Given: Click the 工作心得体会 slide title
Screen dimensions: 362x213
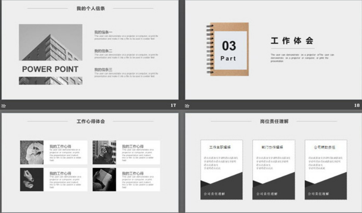Looking at the screenshot, I should click(x=90, y=121).
